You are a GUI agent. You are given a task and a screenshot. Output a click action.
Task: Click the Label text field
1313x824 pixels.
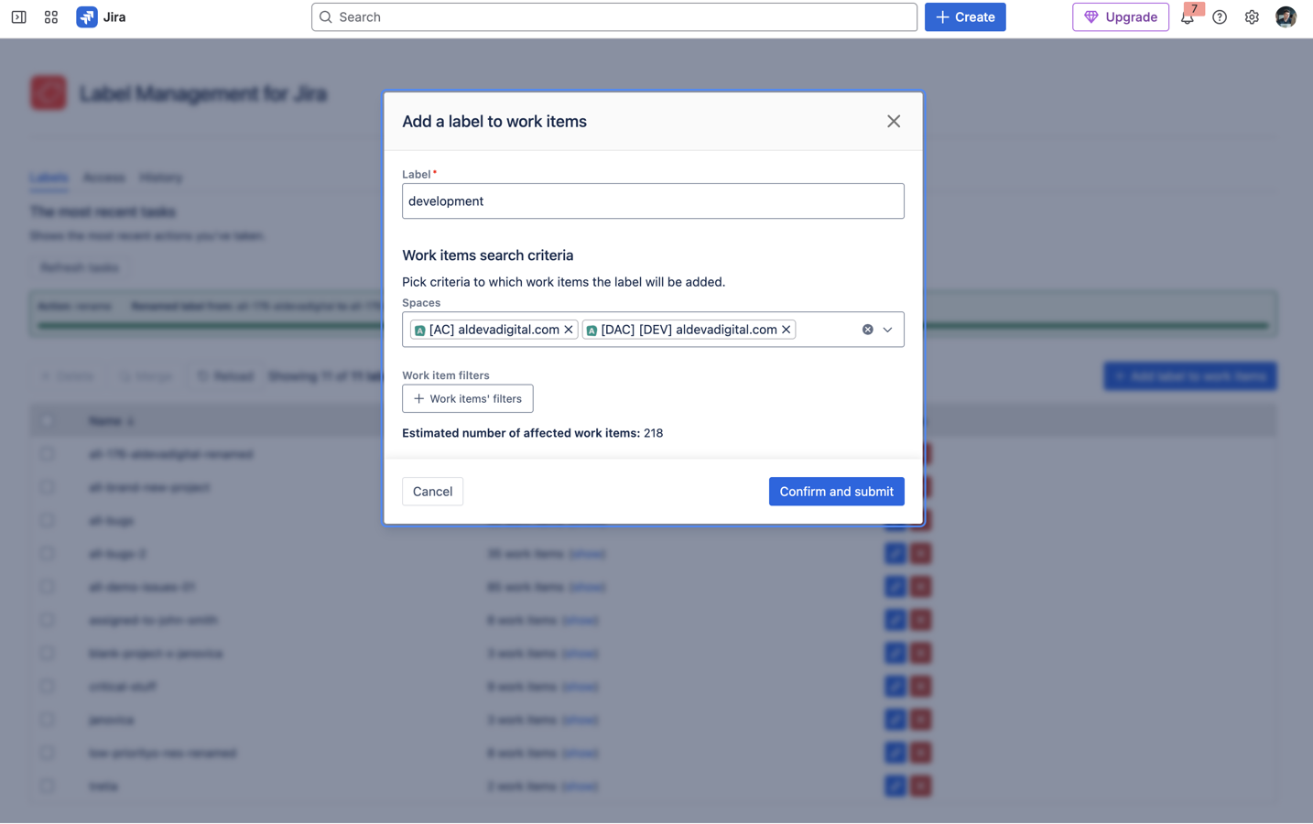652,201
